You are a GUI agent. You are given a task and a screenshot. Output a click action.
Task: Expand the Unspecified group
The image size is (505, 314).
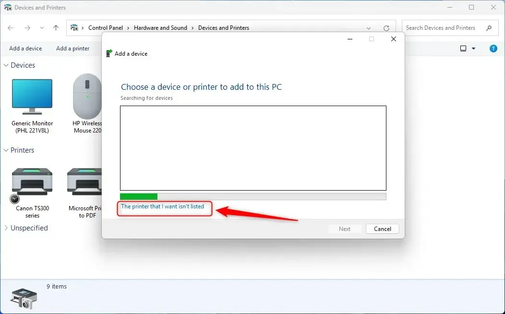click(6, 228)
